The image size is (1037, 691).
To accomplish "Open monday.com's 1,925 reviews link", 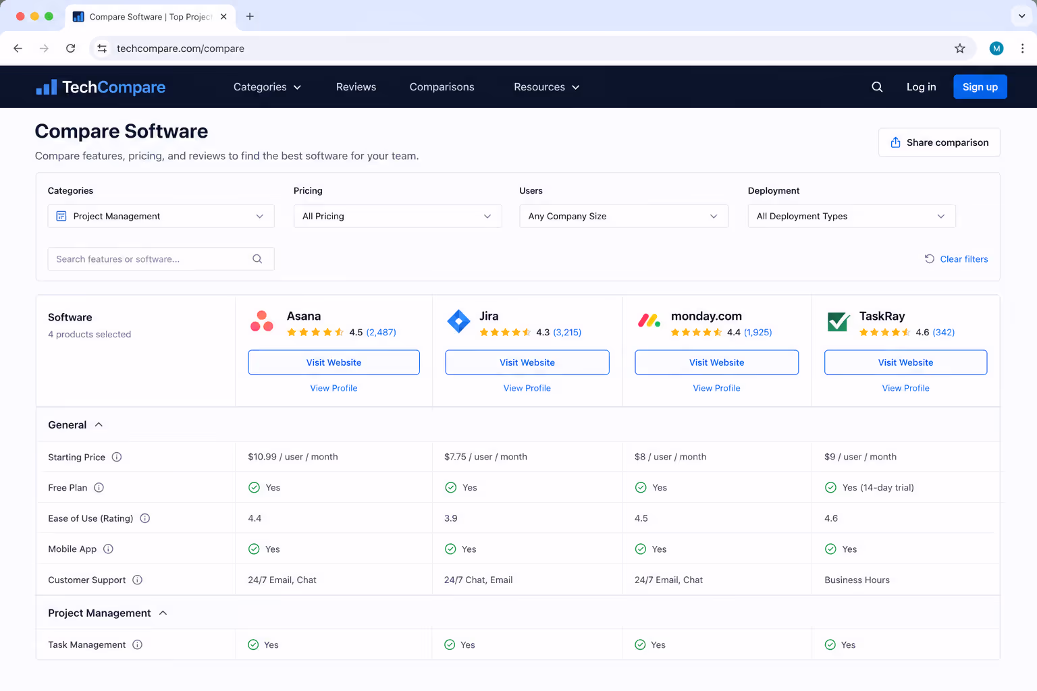I will 757,332.
